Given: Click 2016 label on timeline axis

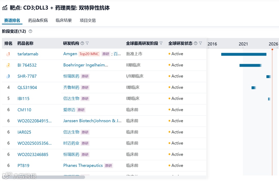Looking at the screenshot, I should pyautogui.click(x=212, y=44).
